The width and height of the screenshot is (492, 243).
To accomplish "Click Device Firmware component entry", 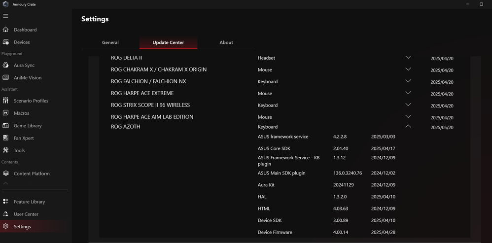I will tap(275, 232).
